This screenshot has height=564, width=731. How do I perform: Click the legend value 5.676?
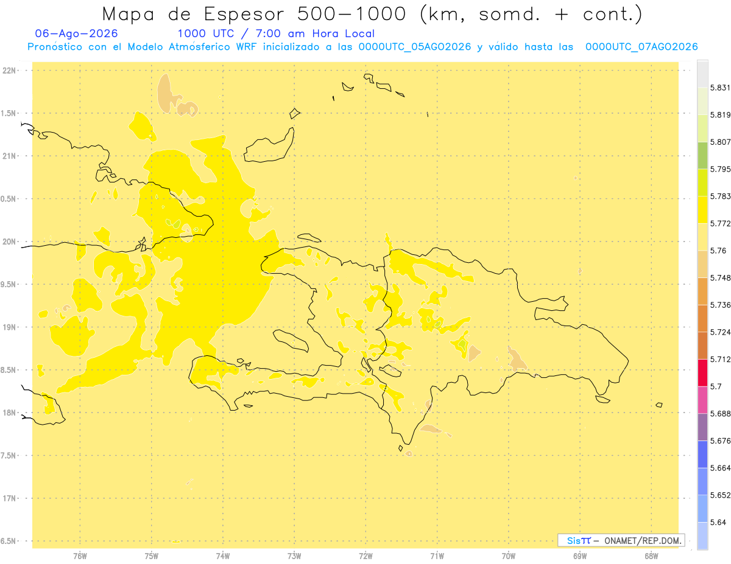pyautogui.click(x=721, y=441)
